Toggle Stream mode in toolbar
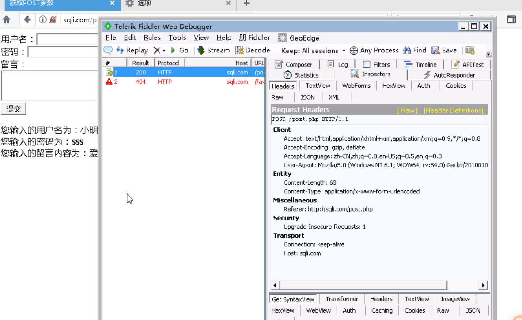 tap(213, 50)
